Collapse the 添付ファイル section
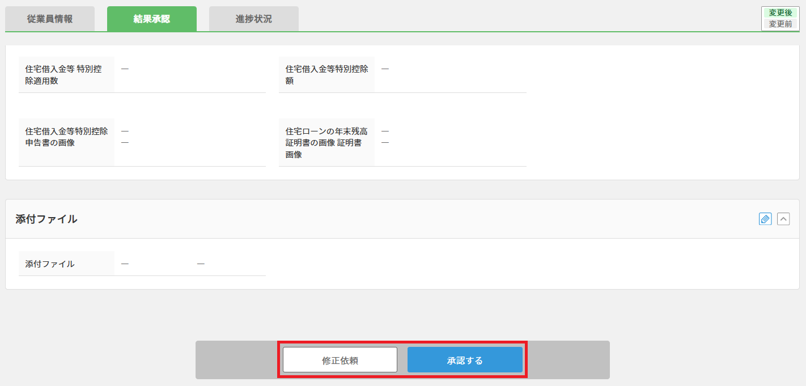The width and height of the screenshot is (806, 386). click(x=783, y=219)
